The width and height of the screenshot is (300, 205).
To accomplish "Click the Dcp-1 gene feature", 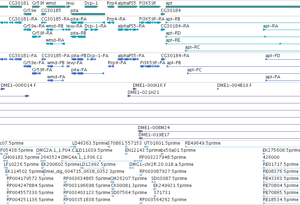I will [91, 7].
